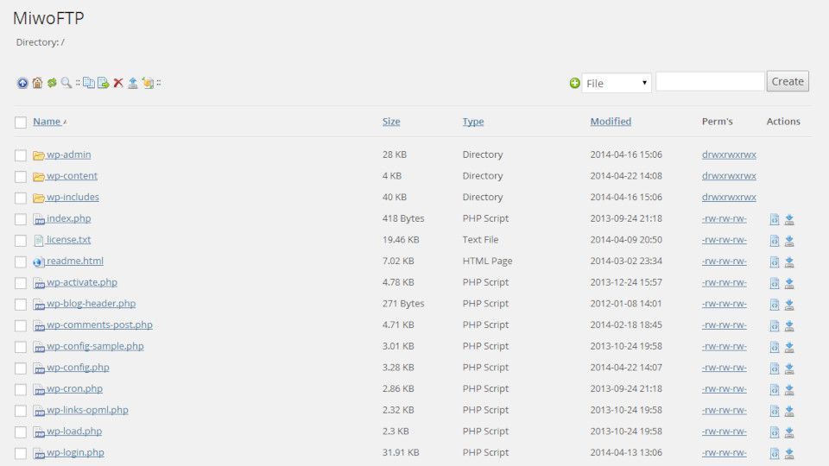Open the wp-includes folder
Image resolution: width=829 pixels, height=466 pixels.
(73, 197)
